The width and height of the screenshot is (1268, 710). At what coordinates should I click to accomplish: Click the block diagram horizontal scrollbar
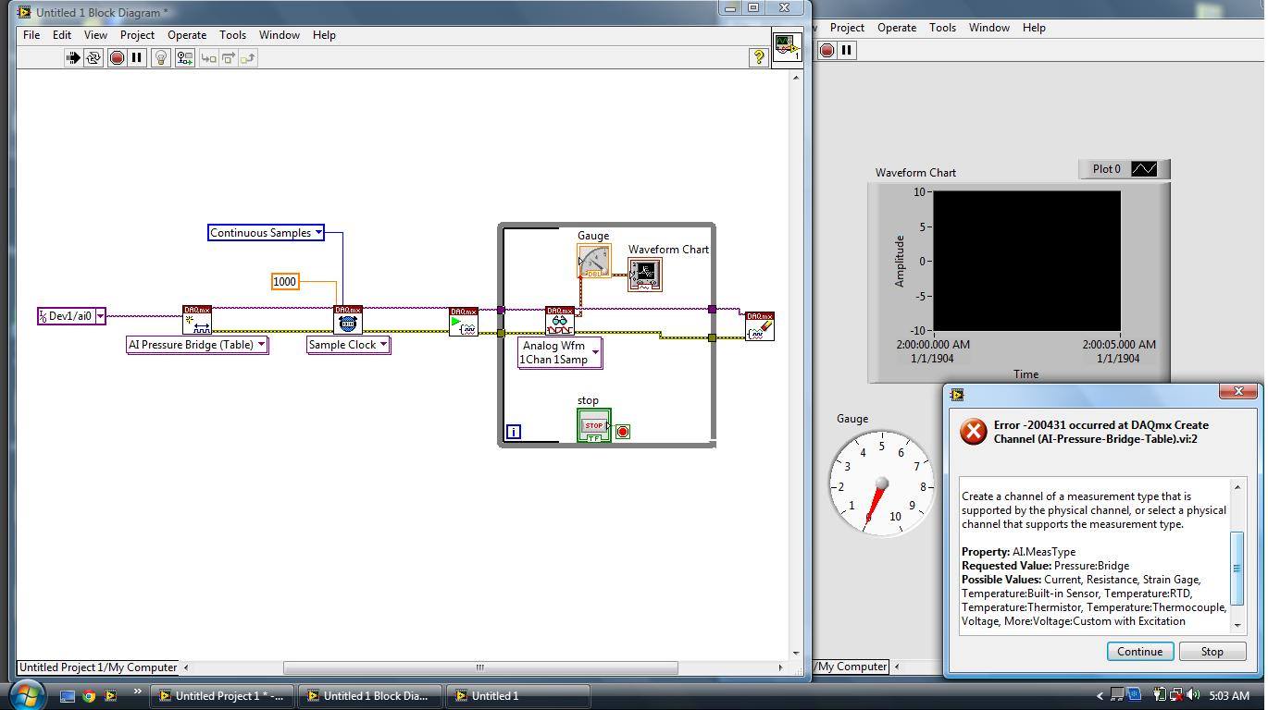pos(480,667)
